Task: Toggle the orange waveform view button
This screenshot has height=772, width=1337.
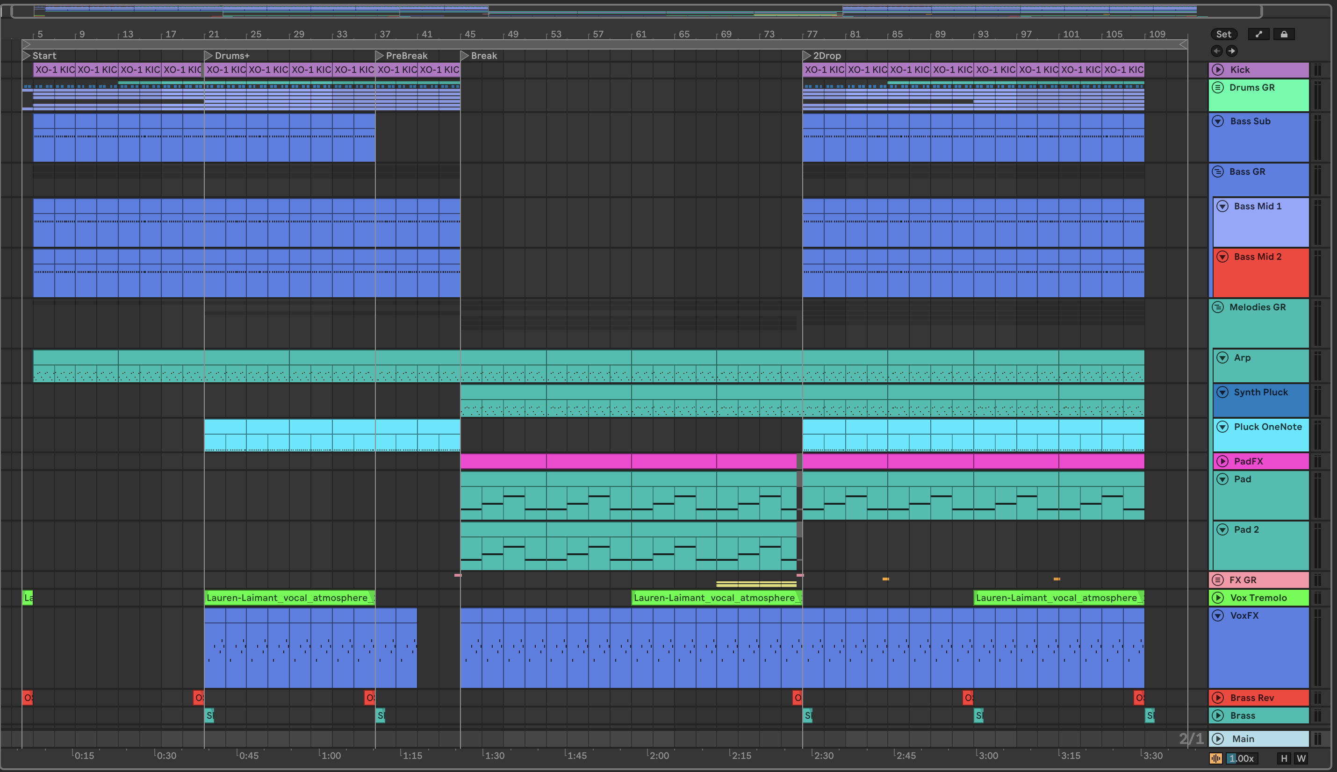Action: coord(1216,758)
